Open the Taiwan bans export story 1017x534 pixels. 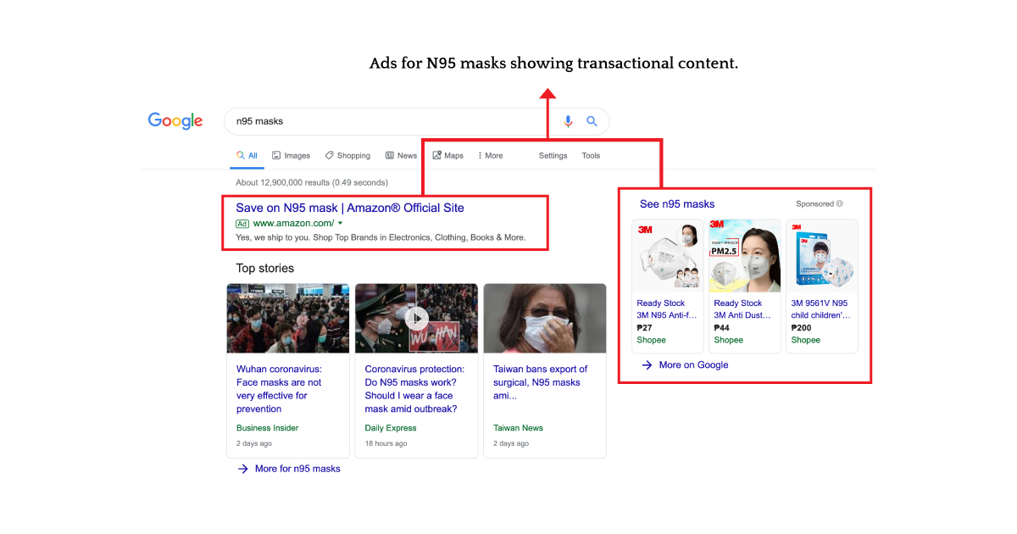[x=541, y=382]
